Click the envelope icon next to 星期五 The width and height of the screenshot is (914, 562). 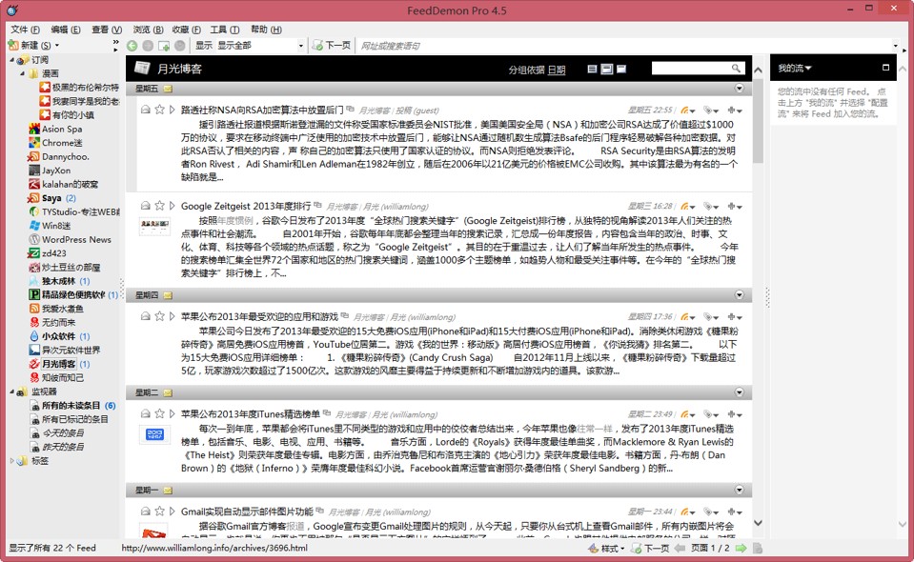coord(168,89)
